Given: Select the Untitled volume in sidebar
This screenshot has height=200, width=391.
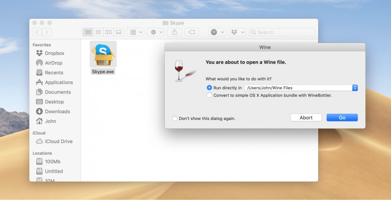Looking at the screenshot, I should [49, 171].
